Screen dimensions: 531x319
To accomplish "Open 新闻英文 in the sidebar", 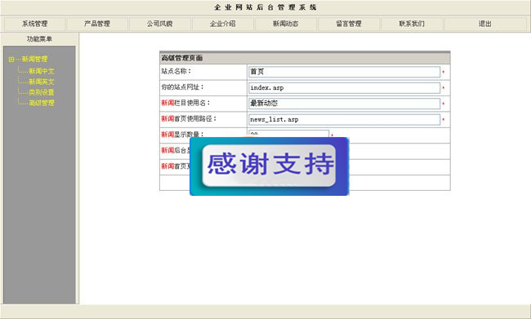I will 42,82.
